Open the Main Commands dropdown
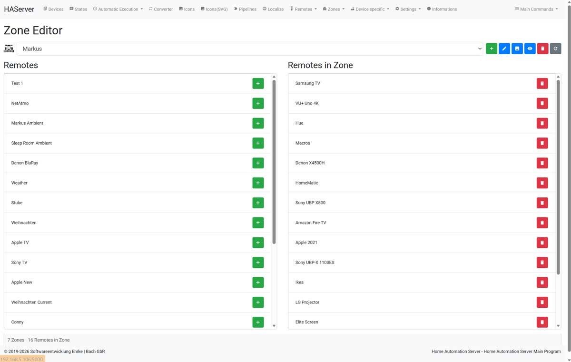 (536, 9)
